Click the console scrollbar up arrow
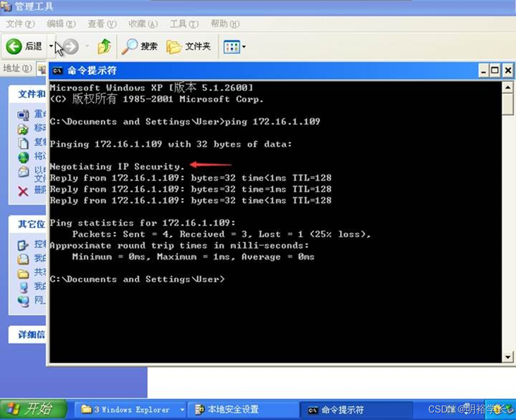This screenshot has height=420, width=516. pyautogui.click(x=508, y=87)
